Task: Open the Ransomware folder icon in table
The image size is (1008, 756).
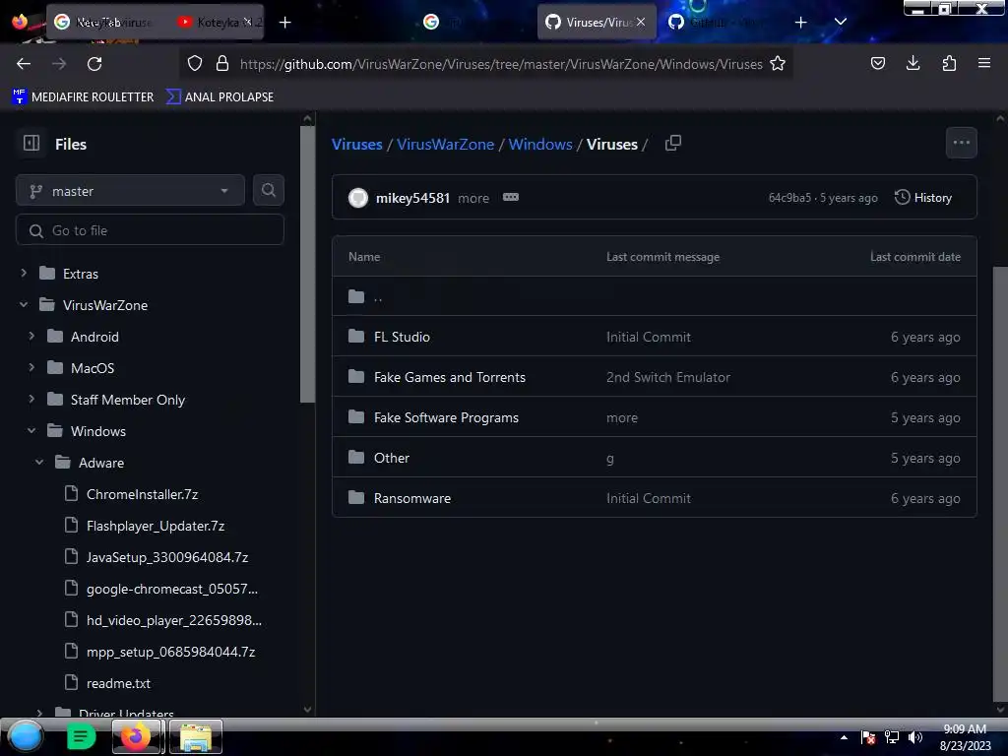Action: [x=356, y=497]
